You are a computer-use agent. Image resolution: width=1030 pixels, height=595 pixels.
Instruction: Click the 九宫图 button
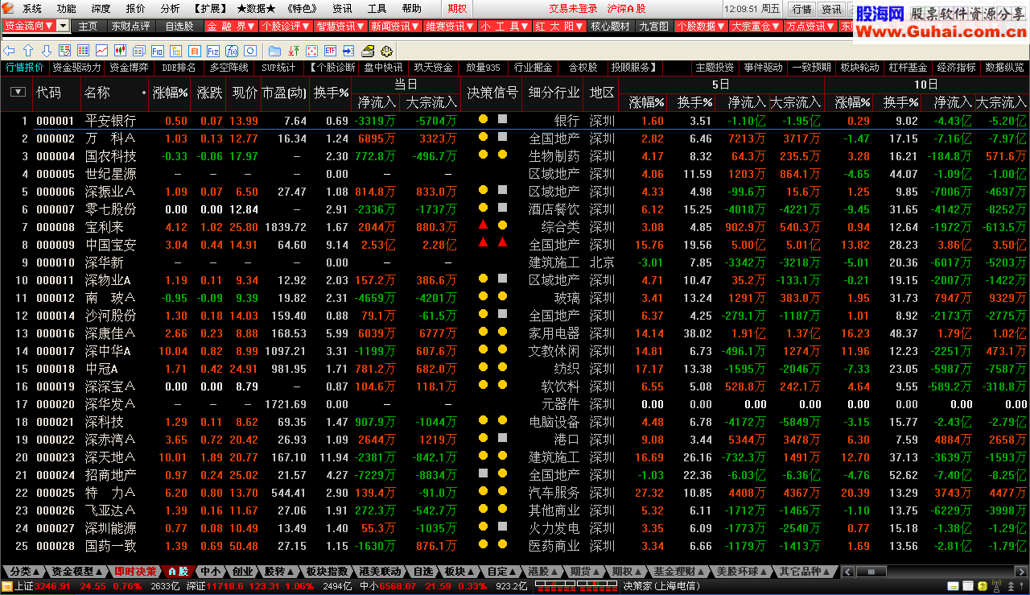coord(653,26)
